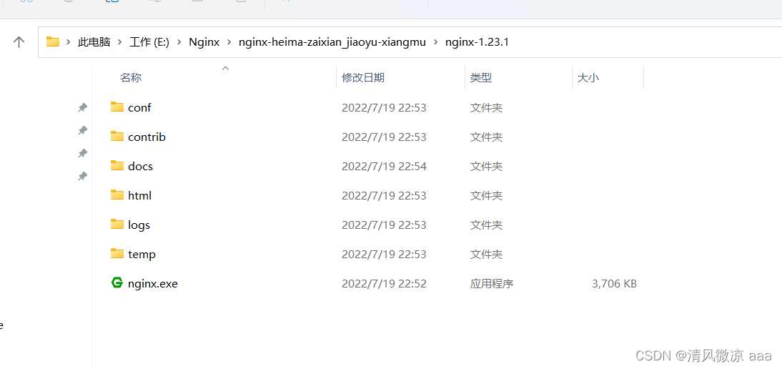Click nginx-1.23.1 in the address bar
Image resolution: width=782 pixels, height=369 pixels.
pos(477,42)
